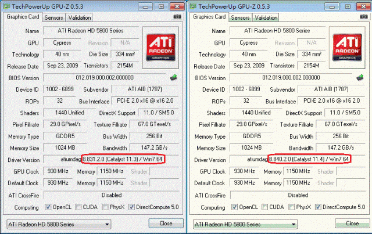Open GPU selector dropdown in left window

pos(59,224)
